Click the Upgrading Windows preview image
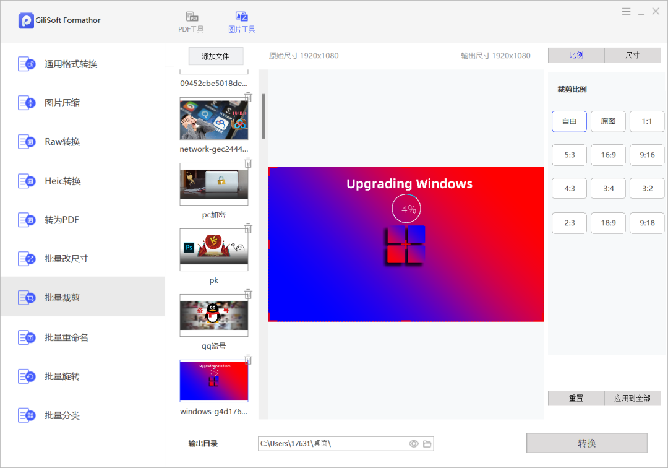This screenshot has height=468, width=668. pos(406,244)
